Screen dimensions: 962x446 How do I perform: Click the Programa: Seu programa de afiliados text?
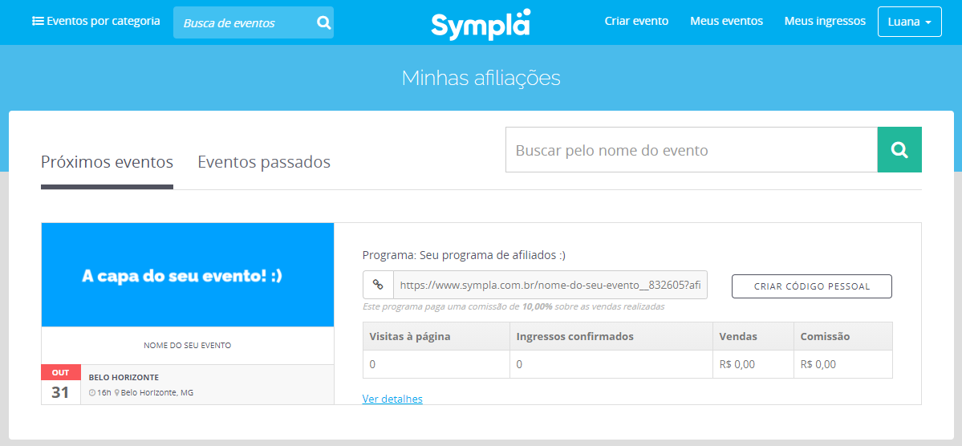point(464,255)
